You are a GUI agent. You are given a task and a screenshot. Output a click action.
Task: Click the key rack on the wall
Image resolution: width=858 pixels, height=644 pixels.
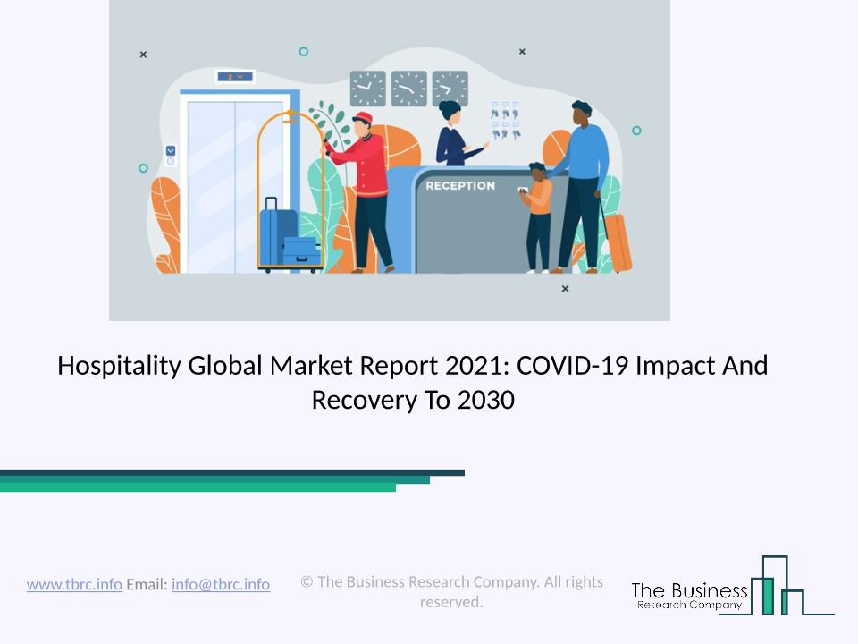tap(505, 121)
